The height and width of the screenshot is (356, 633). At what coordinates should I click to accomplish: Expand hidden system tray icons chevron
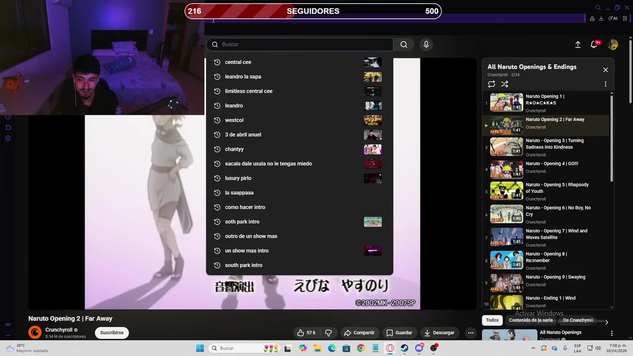pos(533,348)
